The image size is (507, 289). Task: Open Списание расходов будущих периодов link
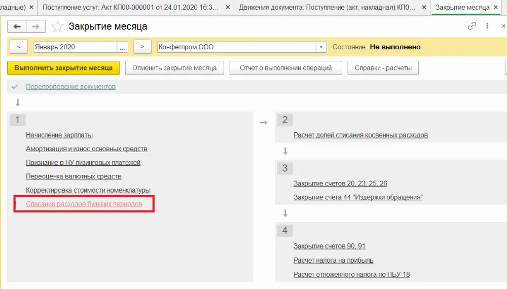pos(84,204)
